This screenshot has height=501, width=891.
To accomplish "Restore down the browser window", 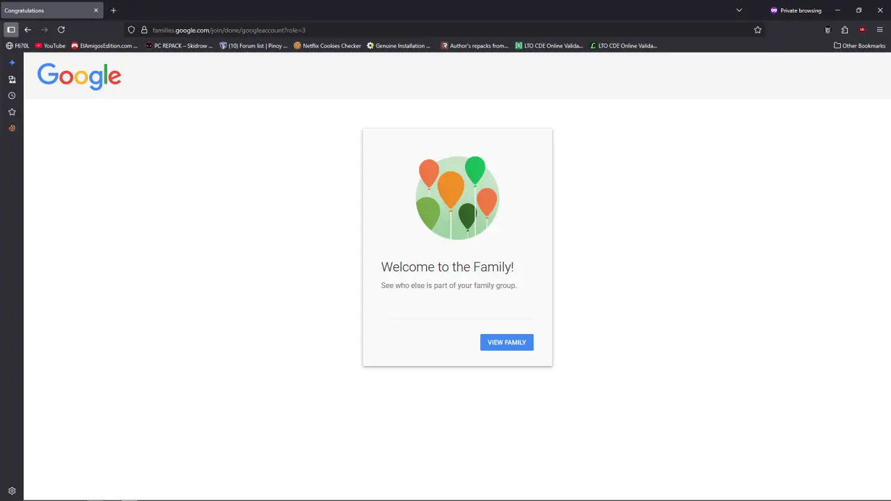I will coord(859,10).
